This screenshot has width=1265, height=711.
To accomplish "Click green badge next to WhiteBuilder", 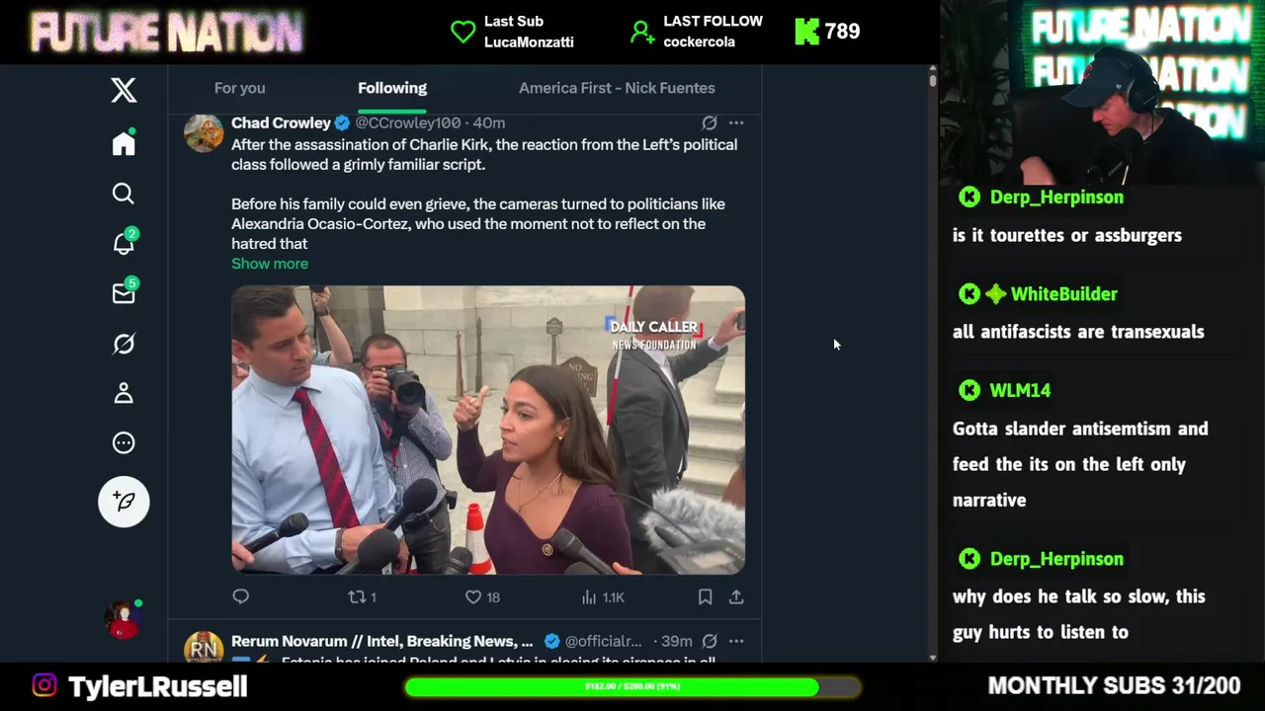I will (995, 294).
